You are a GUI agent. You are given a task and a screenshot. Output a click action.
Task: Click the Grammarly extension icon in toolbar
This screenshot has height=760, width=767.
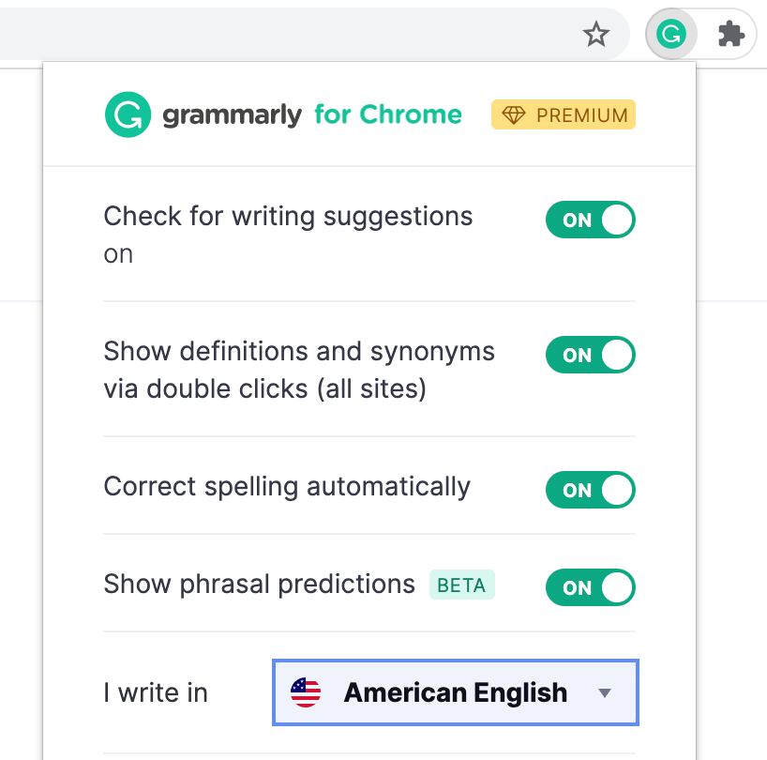coord(669,36)
